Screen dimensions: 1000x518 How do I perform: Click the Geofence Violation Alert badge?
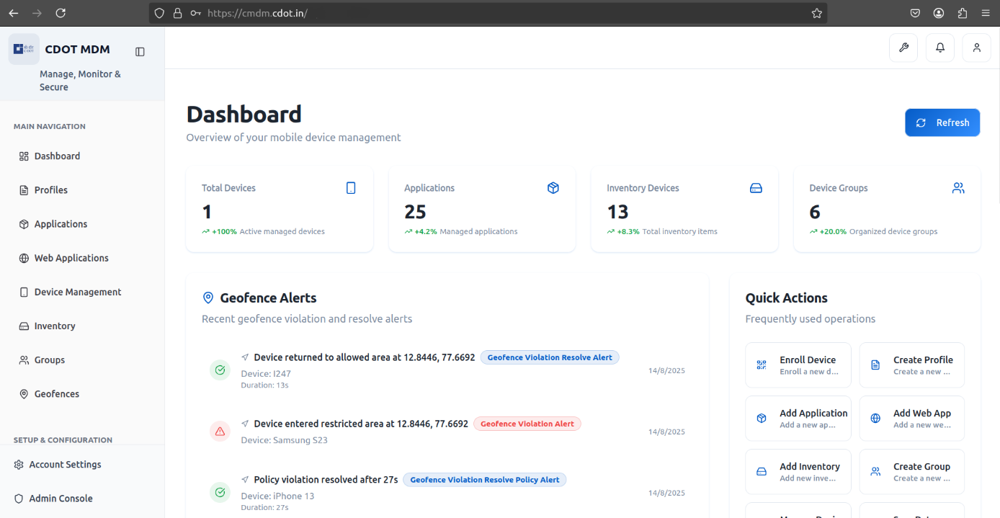tap(527, 423)
